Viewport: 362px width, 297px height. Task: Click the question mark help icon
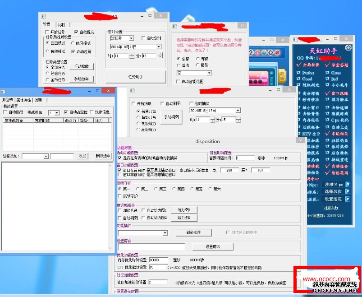pyautogui.click(x=252, y=53)
